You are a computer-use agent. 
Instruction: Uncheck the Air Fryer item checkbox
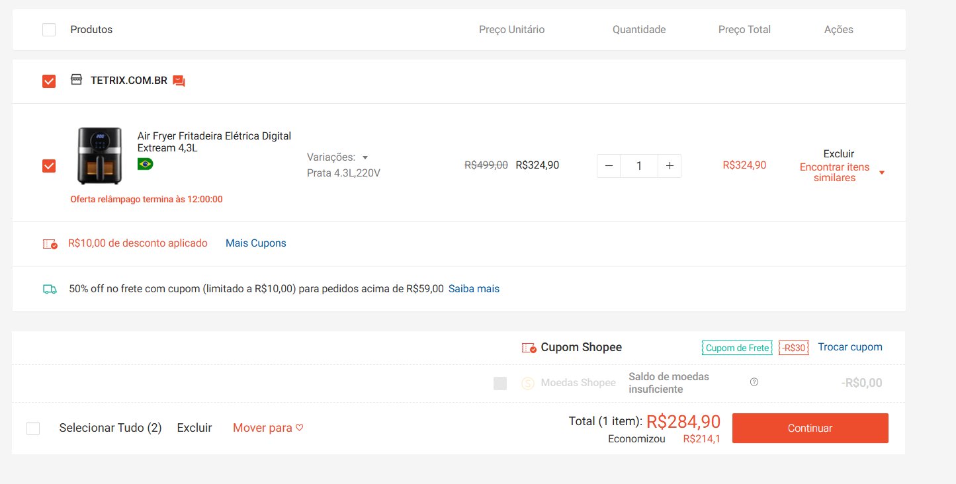49,166
